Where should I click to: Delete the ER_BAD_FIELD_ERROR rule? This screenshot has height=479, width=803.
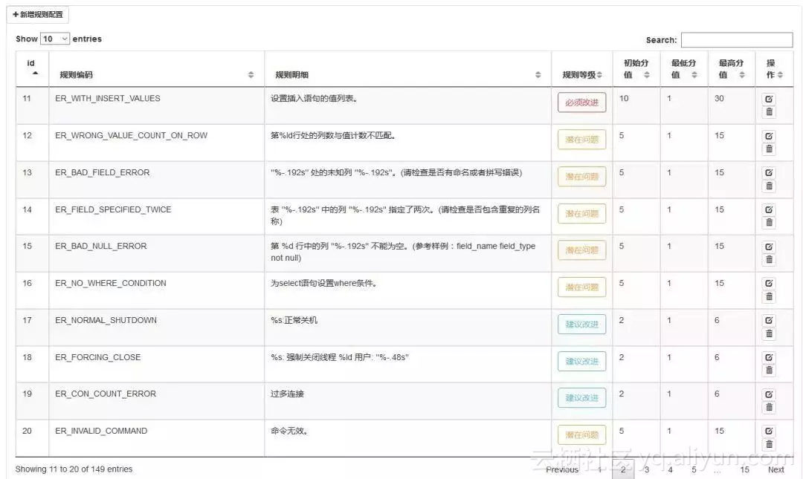769,186
